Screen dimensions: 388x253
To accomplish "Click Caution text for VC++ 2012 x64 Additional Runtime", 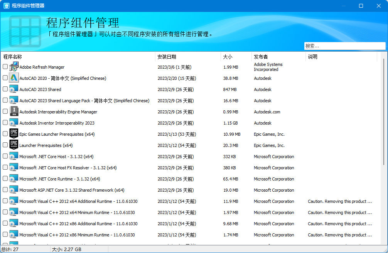I will point(340,201).
